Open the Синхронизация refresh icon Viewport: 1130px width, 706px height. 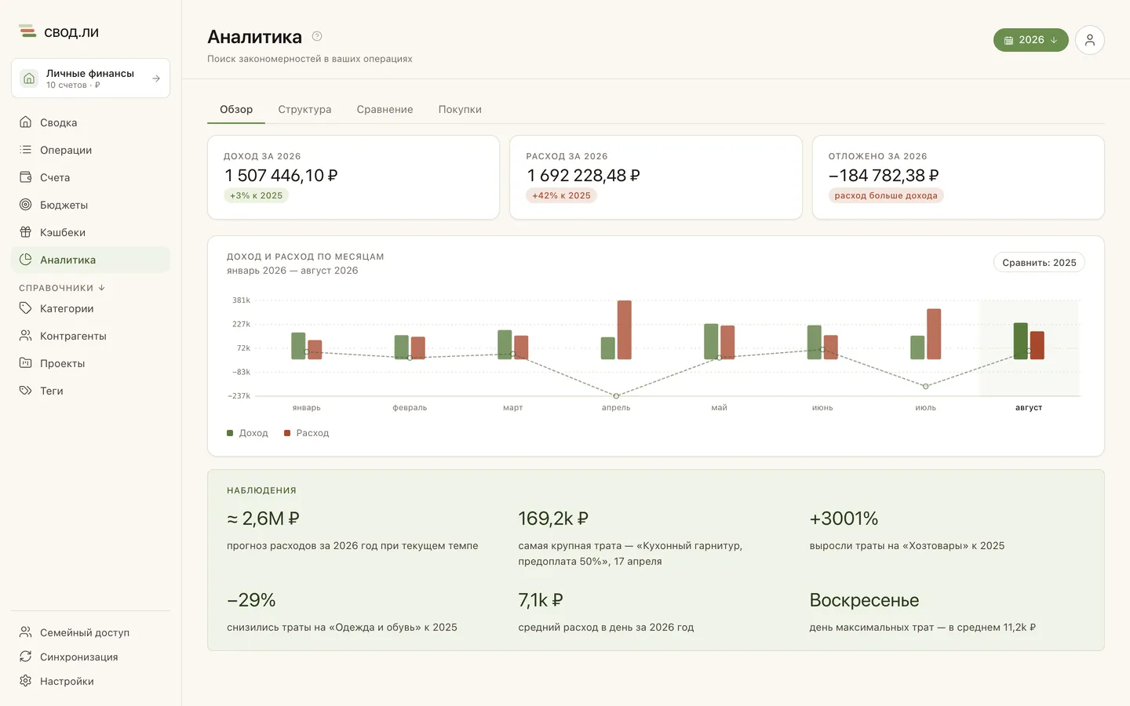click(x=25, y=657)
